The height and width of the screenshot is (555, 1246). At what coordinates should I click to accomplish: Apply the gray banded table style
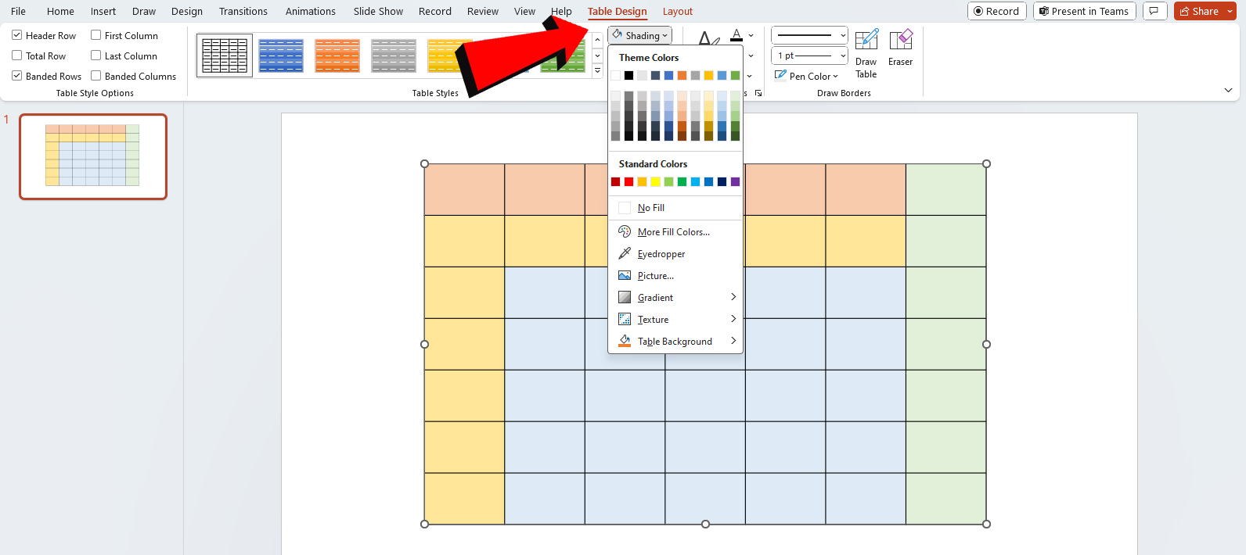pyautogui.click(x=394, y=55)
